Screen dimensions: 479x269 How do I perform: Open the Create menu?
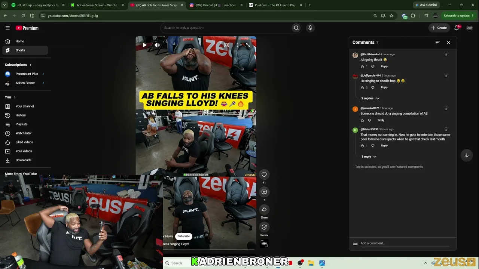(439, 28)
